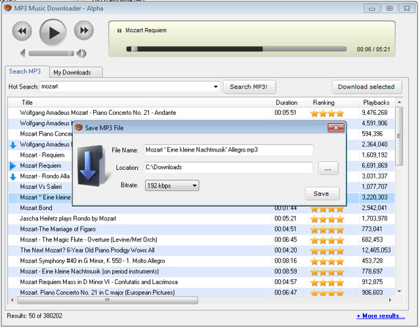Select Piano Concerto No. 21 (European Pictures) row
This screenshot has height=328, width=420.
(x=201, y=293)
